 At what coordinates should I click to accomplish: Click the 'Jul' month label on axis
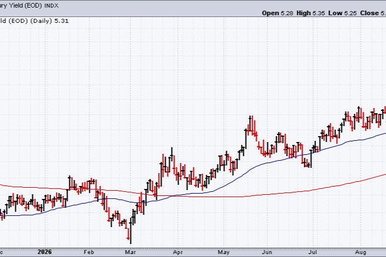coord(313,252)
